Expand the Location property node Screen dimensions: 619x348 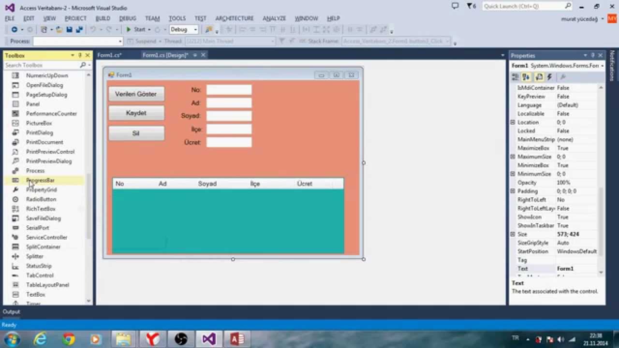point(513,122)
